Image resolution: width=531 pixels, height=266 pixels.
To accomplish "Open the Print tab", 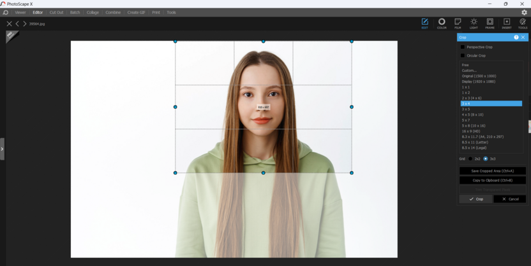I will pos(156,13).
